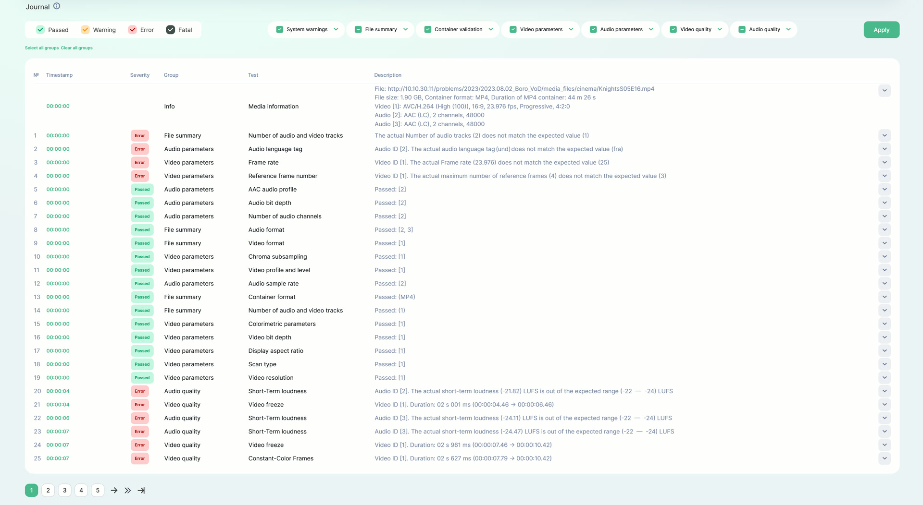Jump to last page icon
The width and height of the screenshot is (923, 505).
pos(141,490)
